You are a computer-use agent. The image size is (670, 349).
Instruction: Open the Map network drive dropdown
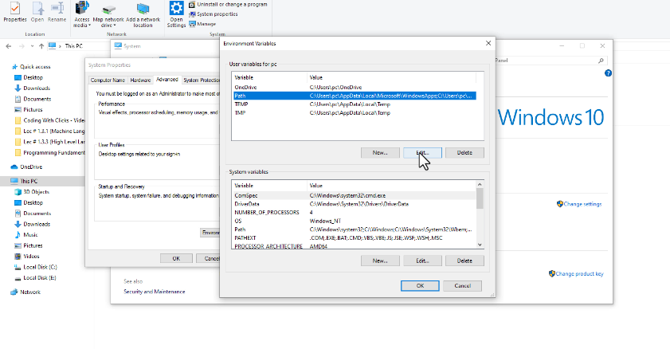click(108, 14)
